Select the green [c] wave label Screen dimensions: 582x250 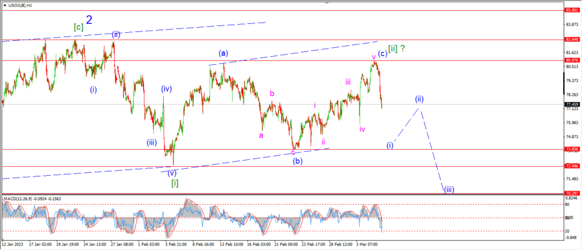coord(78,27)
